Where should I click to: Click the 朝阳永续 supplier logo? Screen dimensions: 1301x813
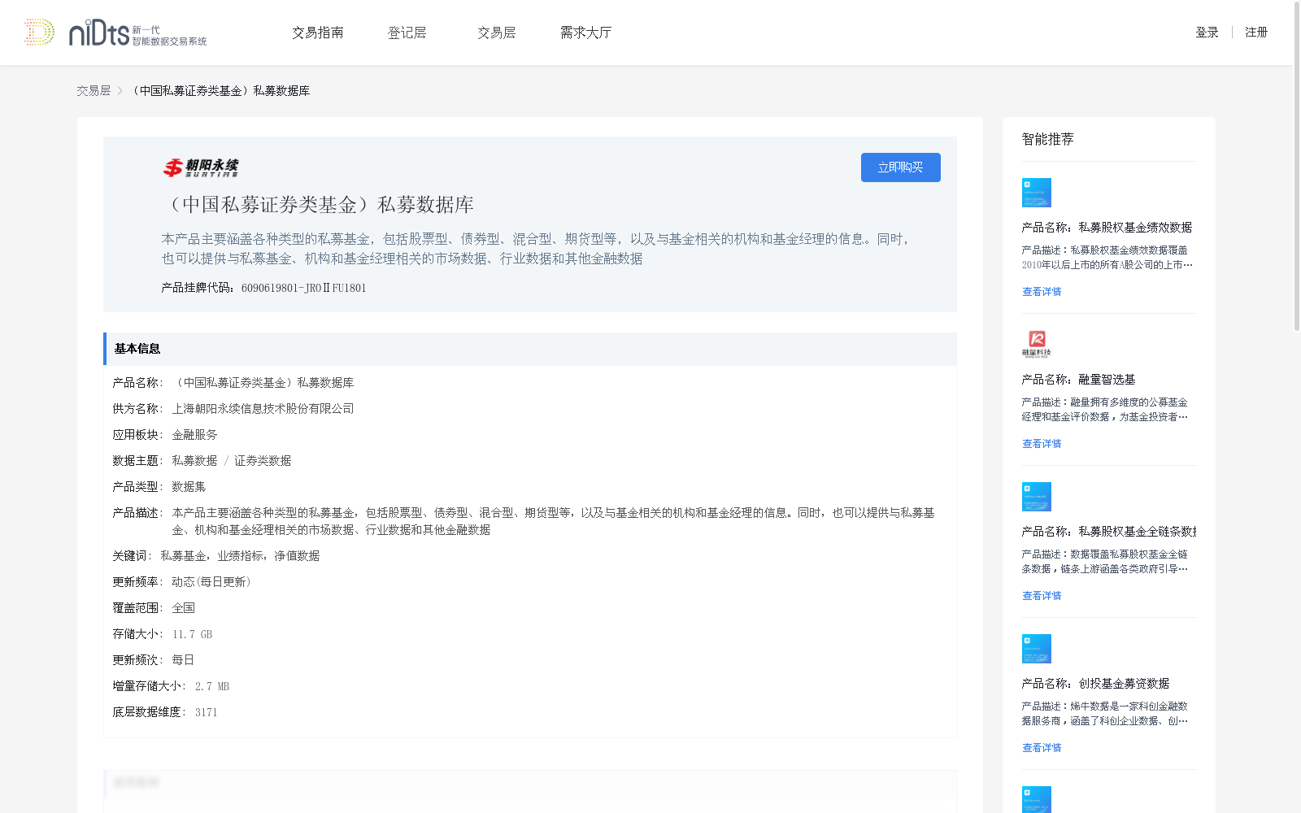point(201,167)
